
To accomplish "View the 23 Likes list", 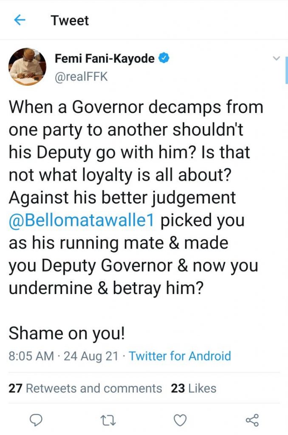I will click(x=194, y=388).
